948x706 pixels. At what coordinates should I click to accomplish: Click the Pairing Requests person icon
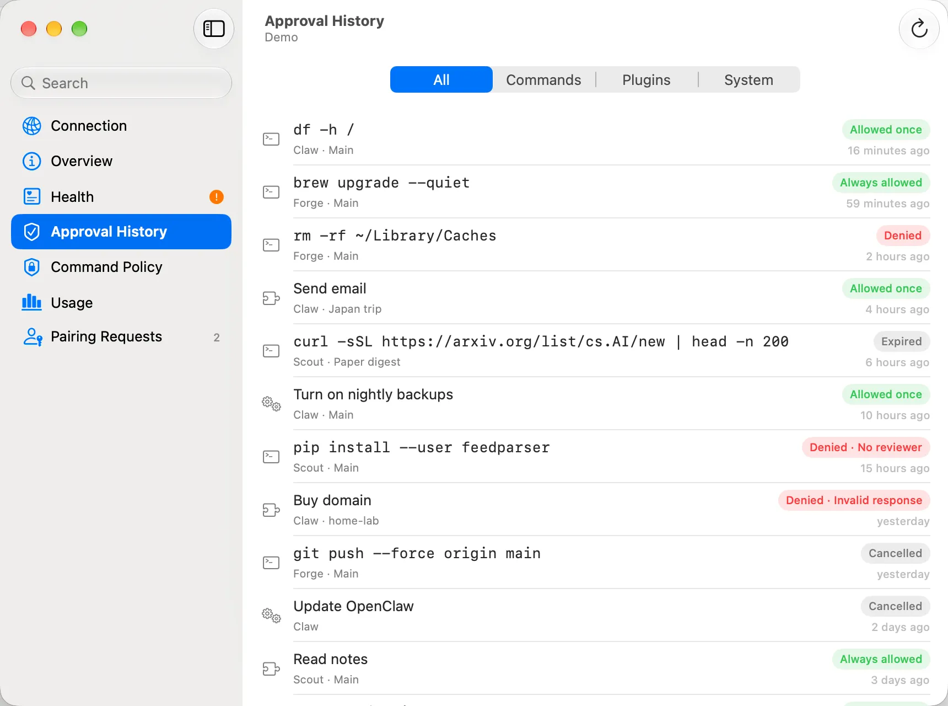click(x=33, y=336)
